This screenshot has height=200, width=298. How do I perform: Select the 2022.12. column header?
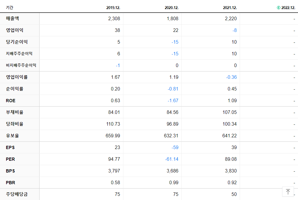[288, 8]
